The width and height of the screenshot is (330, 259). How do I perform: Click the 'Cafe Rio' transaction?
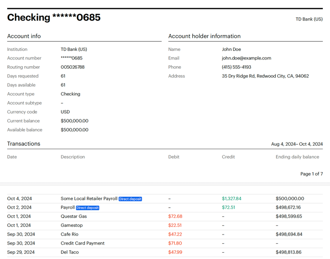click(70, 234)
